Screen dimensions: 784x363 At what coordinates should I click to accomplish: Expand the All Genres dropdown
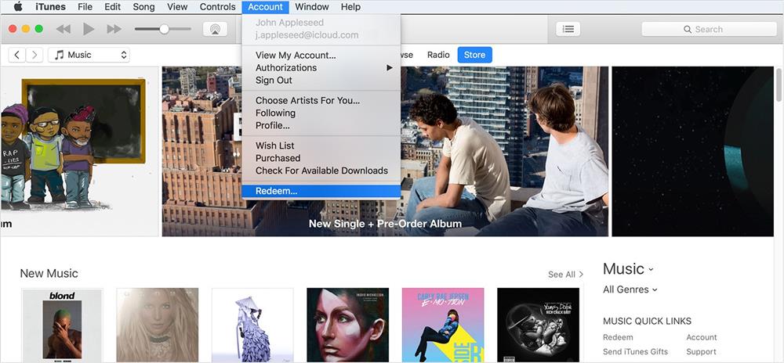[x=630, y=289]
